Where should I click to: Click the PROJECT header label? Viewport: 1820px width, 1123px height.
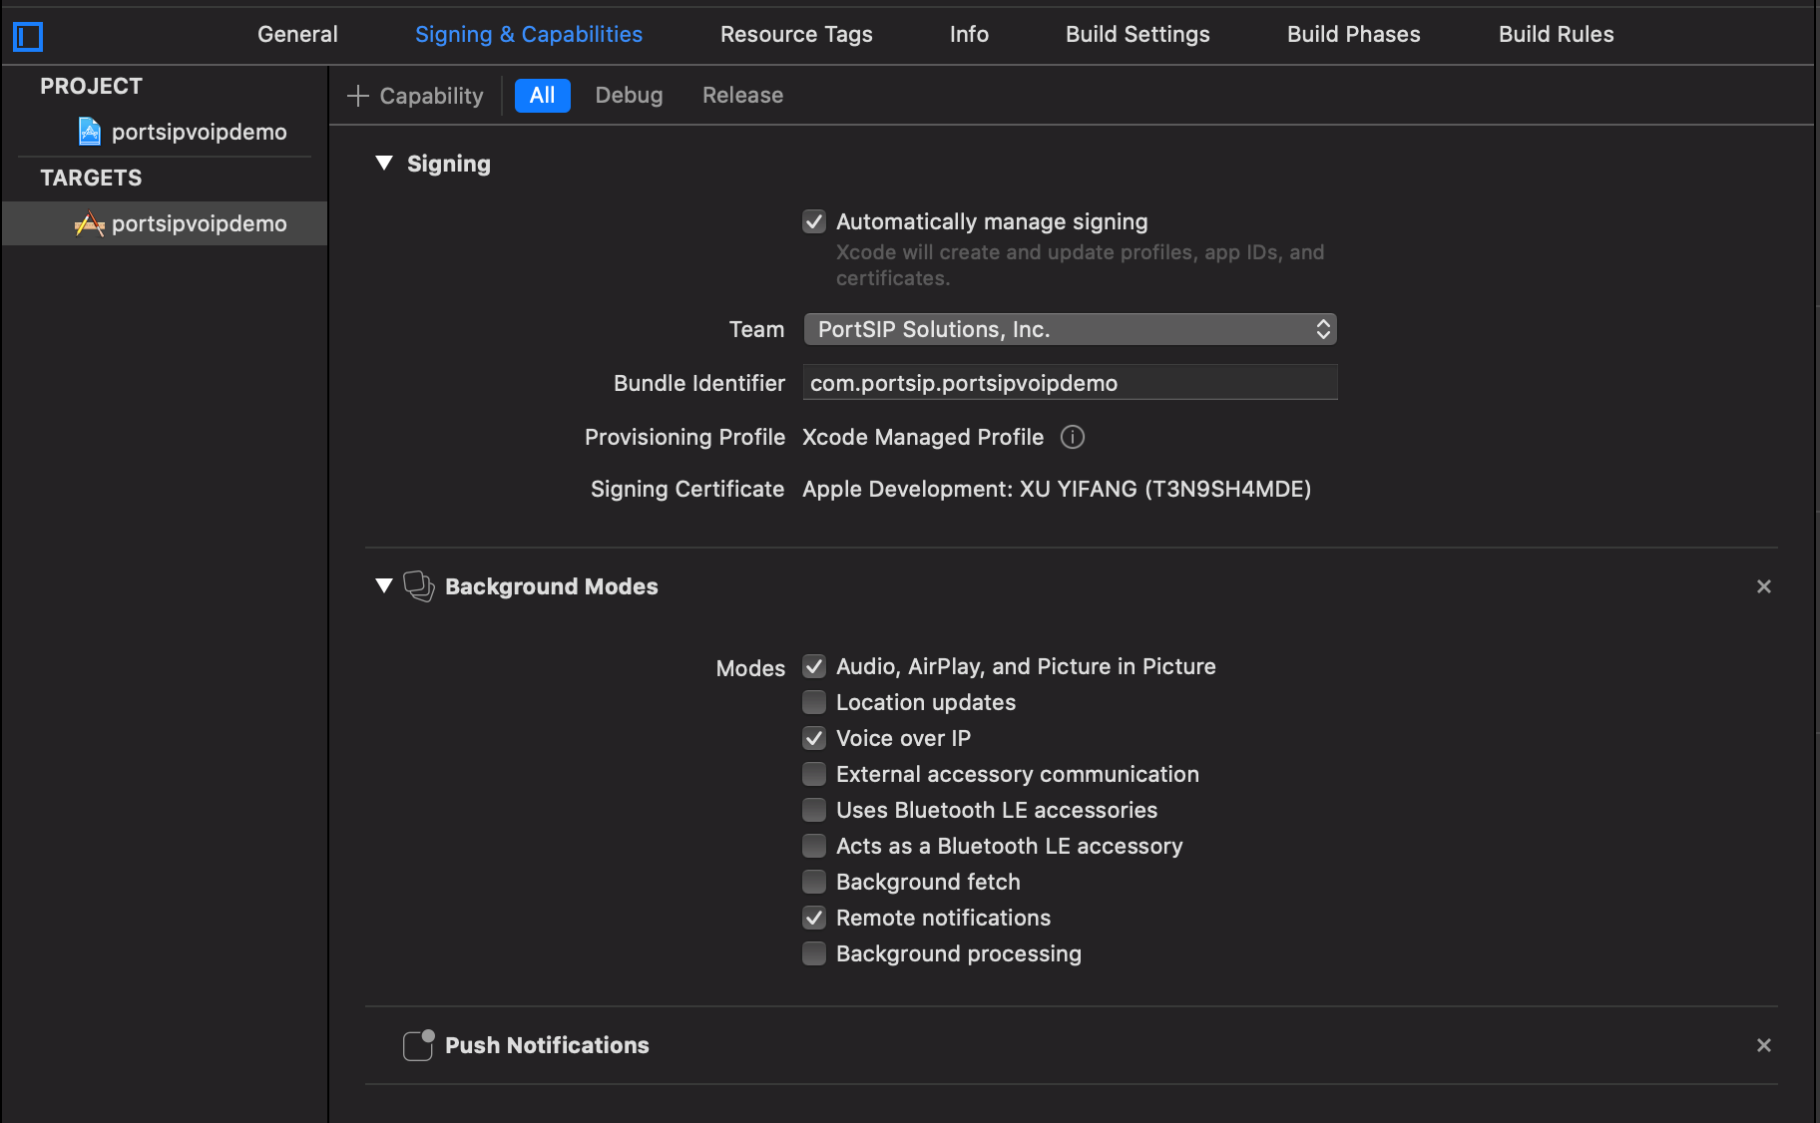(91, 86)
